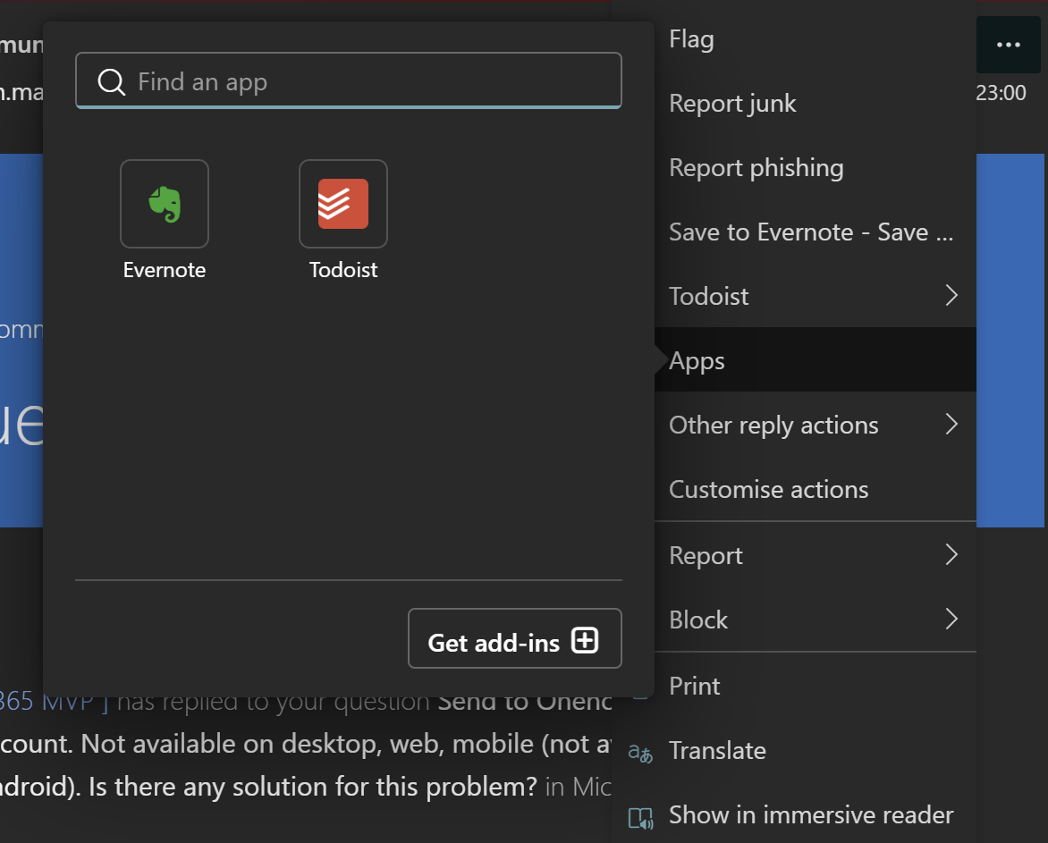Choose Save to Evernote
Image resolution: width=1048 pixels, height=843 pixels.
pyautogui.click(x=809, y=232)
